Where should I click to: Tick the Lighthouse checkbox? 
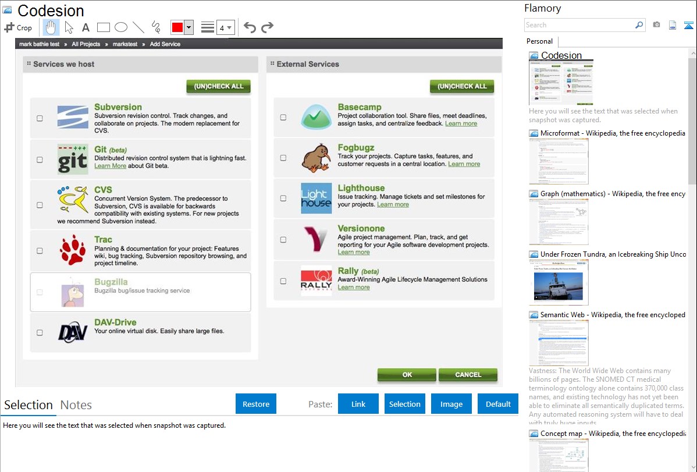coord(283,198)
